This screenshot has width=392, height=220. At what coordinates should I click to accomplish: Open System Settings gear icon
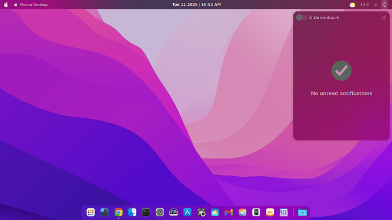[160, 212]
